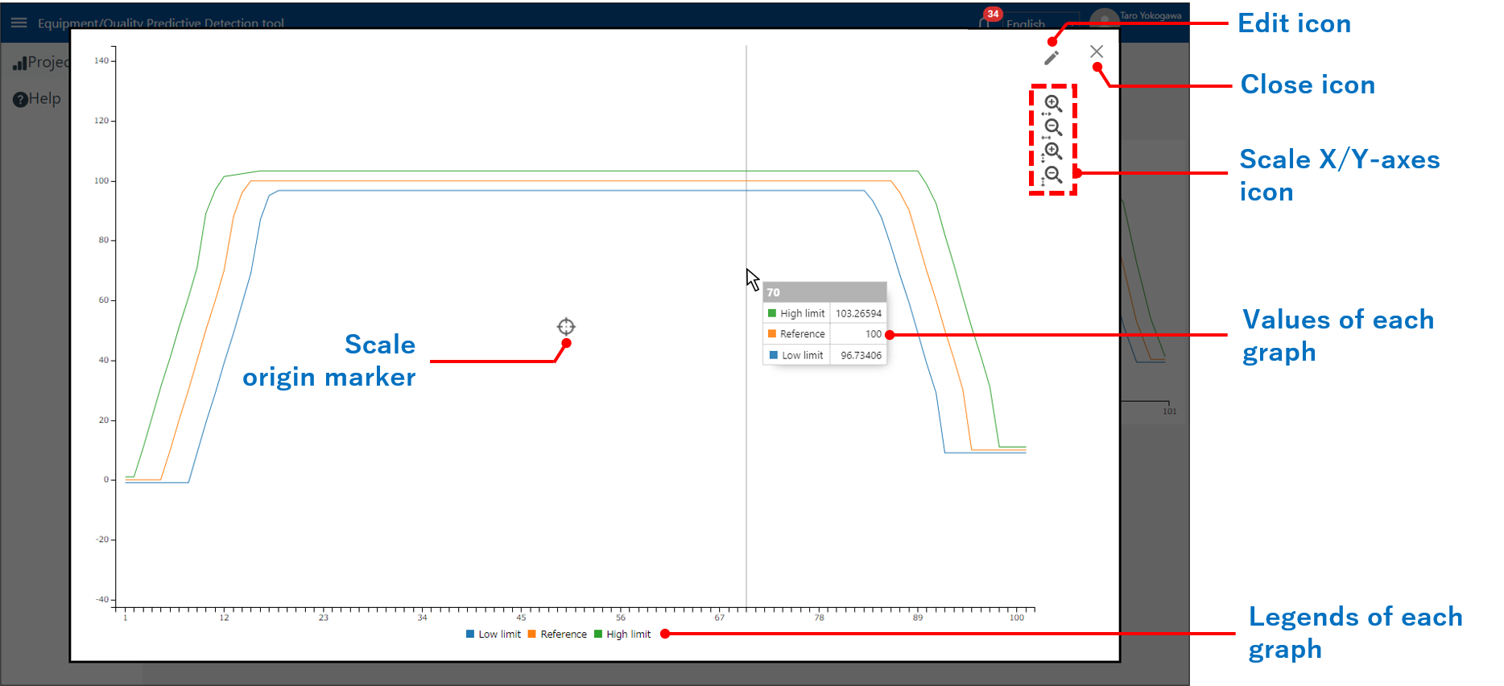Click the scale origin crosshair marker
1504x686 pixels.
click(x=566, y=326)
